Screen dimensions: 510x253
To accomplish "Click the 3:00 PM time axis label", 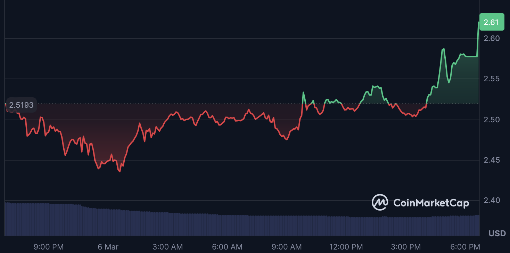I will click(405, 247).
